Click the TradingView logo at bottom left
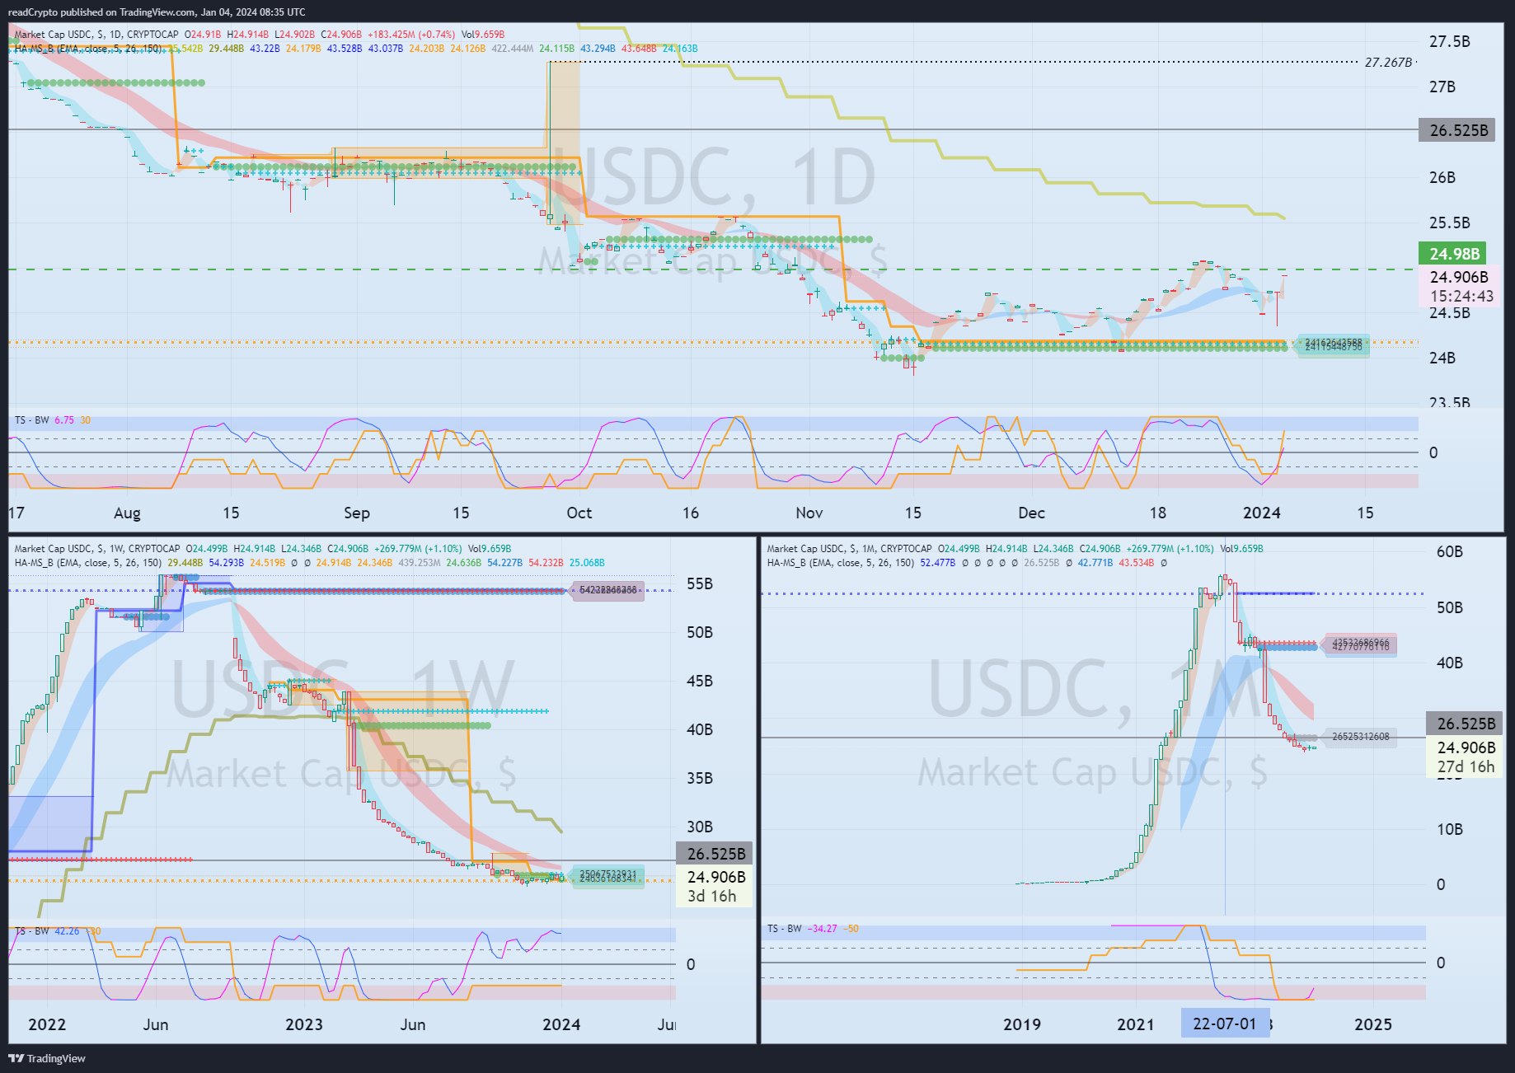 click(x=47, y=1058)
